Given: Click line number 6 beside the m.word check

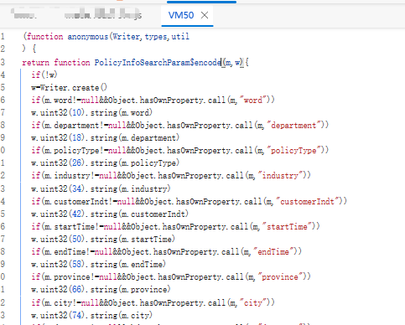Looking at the screenshot, I should 3,100.
